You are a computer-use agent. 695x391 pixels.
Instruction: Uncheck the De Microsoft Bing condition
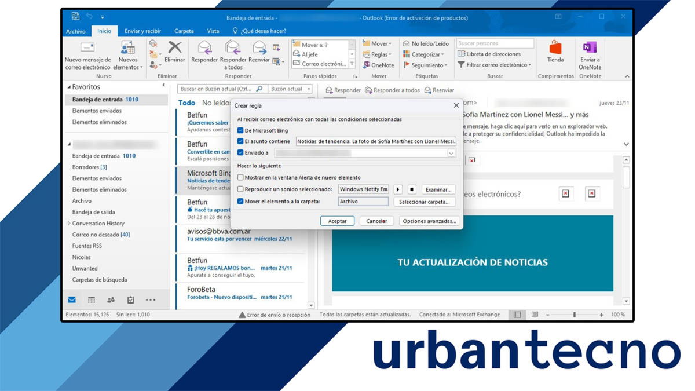click(240, 130)
